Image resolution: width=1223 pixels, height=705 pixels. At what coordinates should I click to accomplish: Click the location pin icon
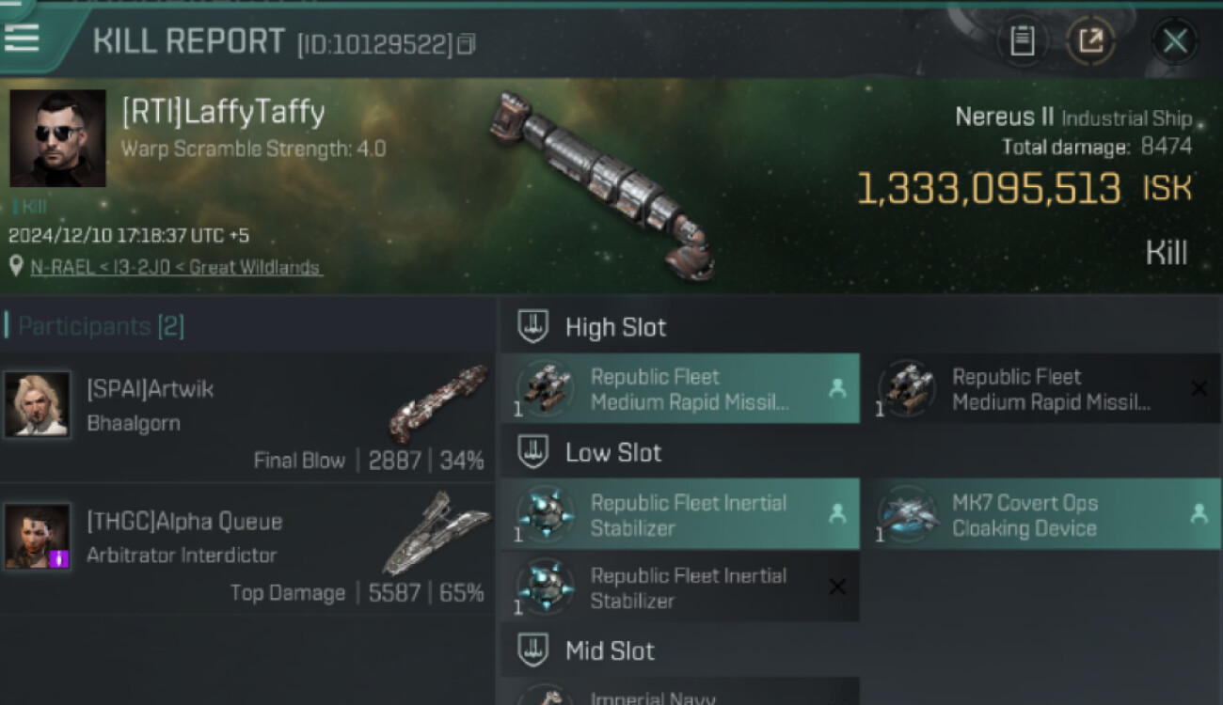point(16,267)
